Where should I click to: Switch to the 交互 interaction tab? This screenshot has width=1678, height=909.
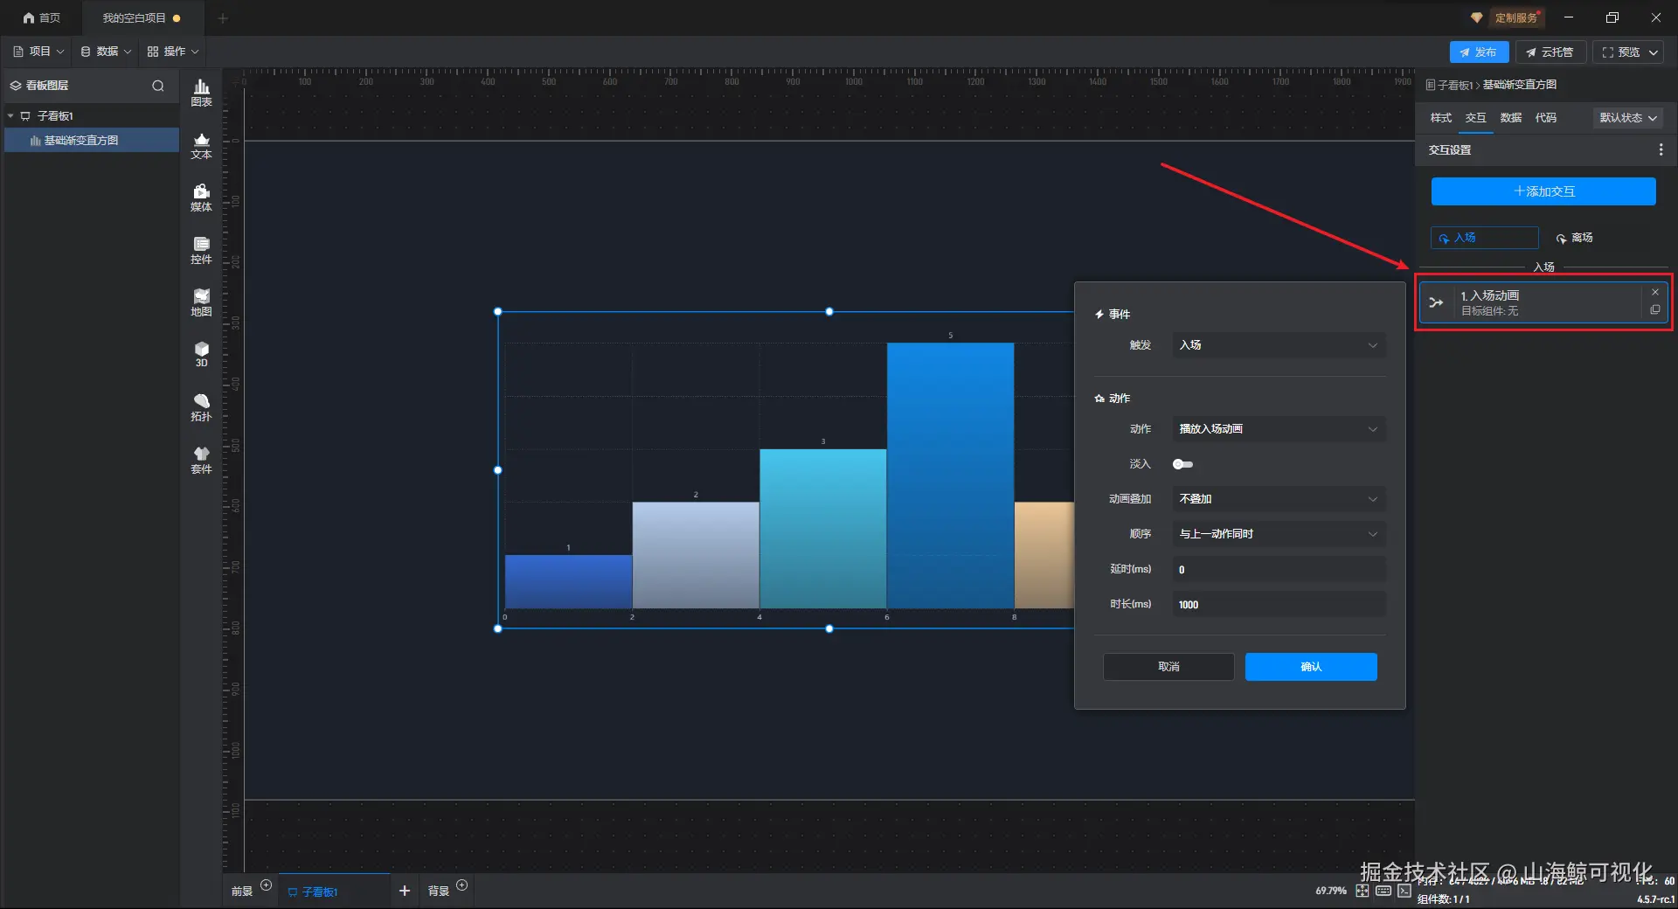(x=1475, y=118)
